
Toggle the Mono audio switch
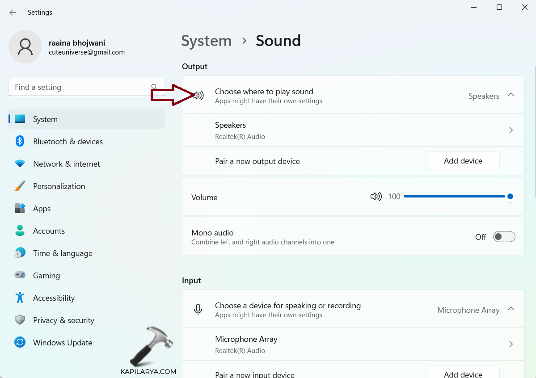click(504, 237)
